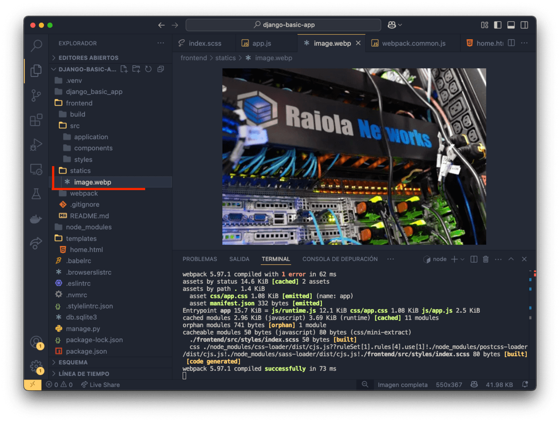This screenshot has height=422, width=560.
Task: Maximize the panel with up chevron
Action: (x=511, y=259)
